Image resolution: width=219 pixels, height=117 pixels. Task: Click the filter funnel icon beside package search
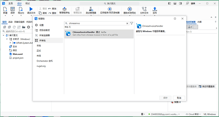coord(132,23)
